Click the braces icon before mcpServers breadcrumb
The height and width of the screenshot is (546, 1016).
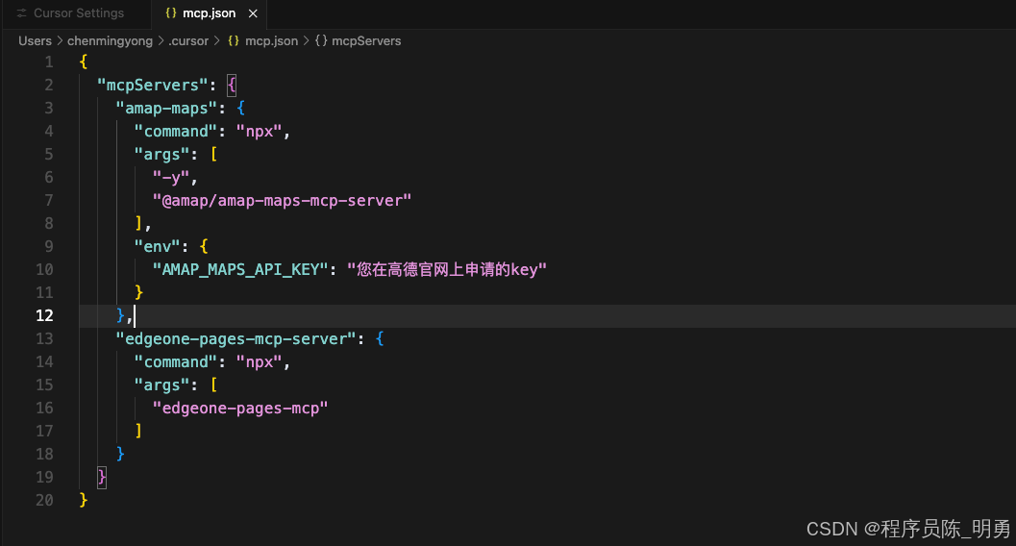(321, 40)
